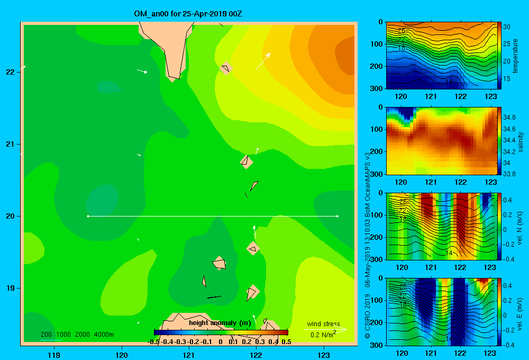529x360 pixels.
Task: Open the temperature depth section panel
Action: [x=442, y=56]
